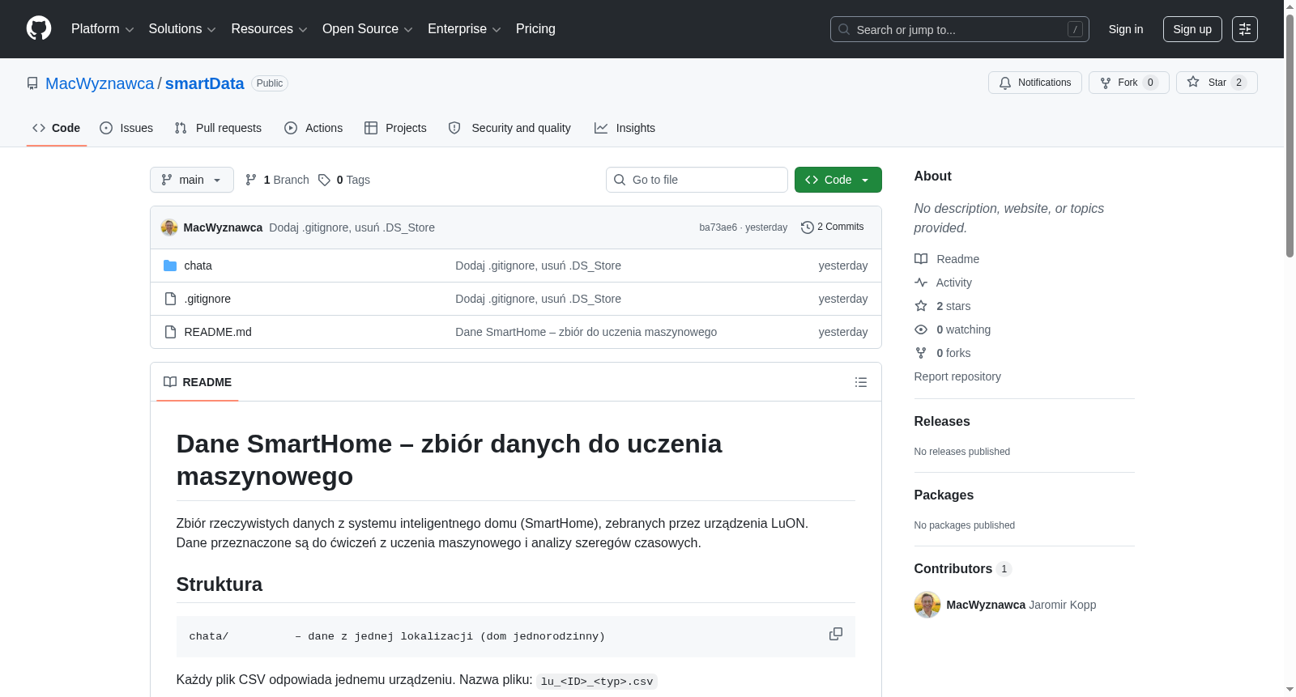
Task: Click the Notifications button
Action: 1035,83
